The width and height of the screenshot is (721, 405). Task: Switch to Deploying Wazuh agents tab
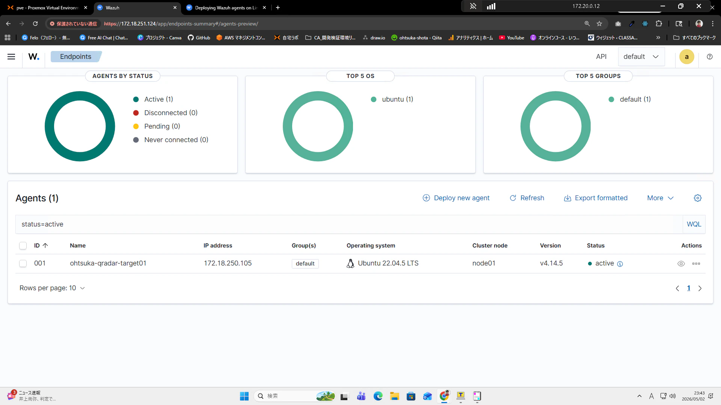pos(225,7)
